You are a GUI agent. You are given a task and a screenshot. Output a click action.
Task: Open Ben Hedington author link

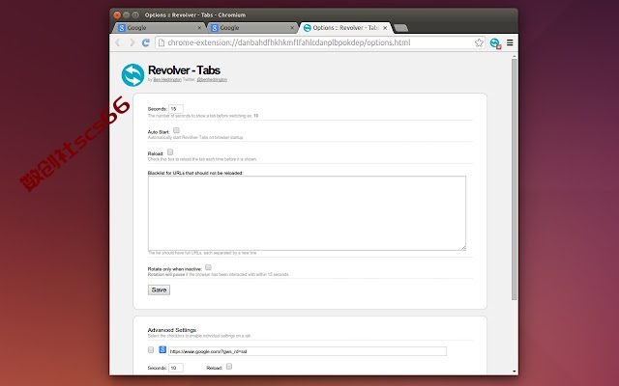click(x=167, y=79)
